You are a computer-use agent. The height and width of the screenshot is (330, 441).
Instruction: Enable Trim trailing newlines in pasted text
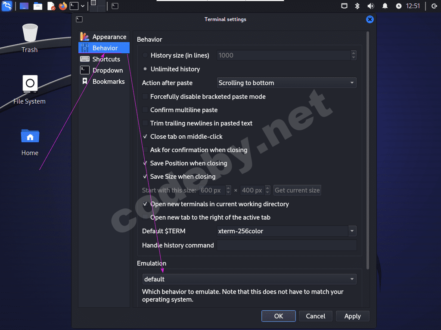[x=145, y=123]
